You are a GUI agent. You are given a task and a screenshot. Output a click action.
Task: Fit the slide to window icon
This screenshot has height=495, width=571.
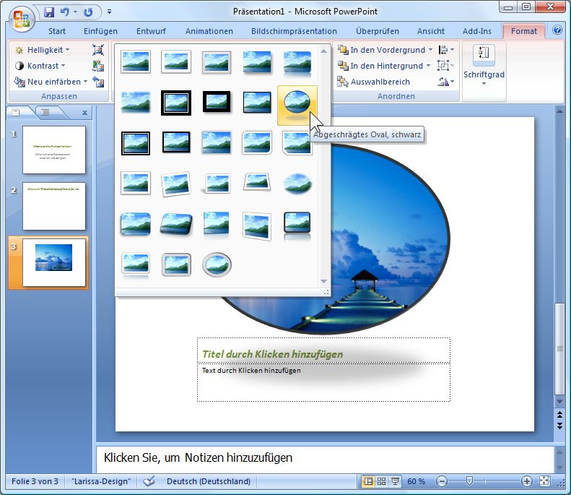[544, 481]
